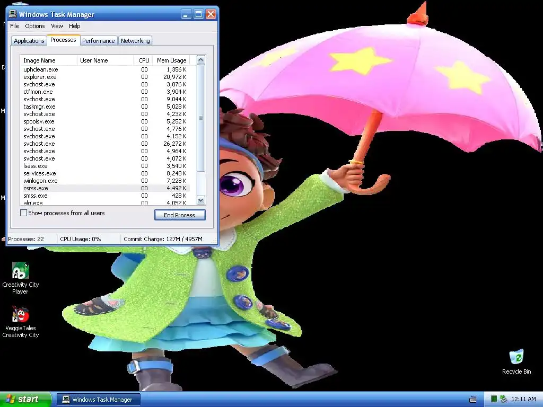Image resolution: width=543 pixels, height=407 pixels.
Task: Sort by the CPU column header
Action: 143,60
